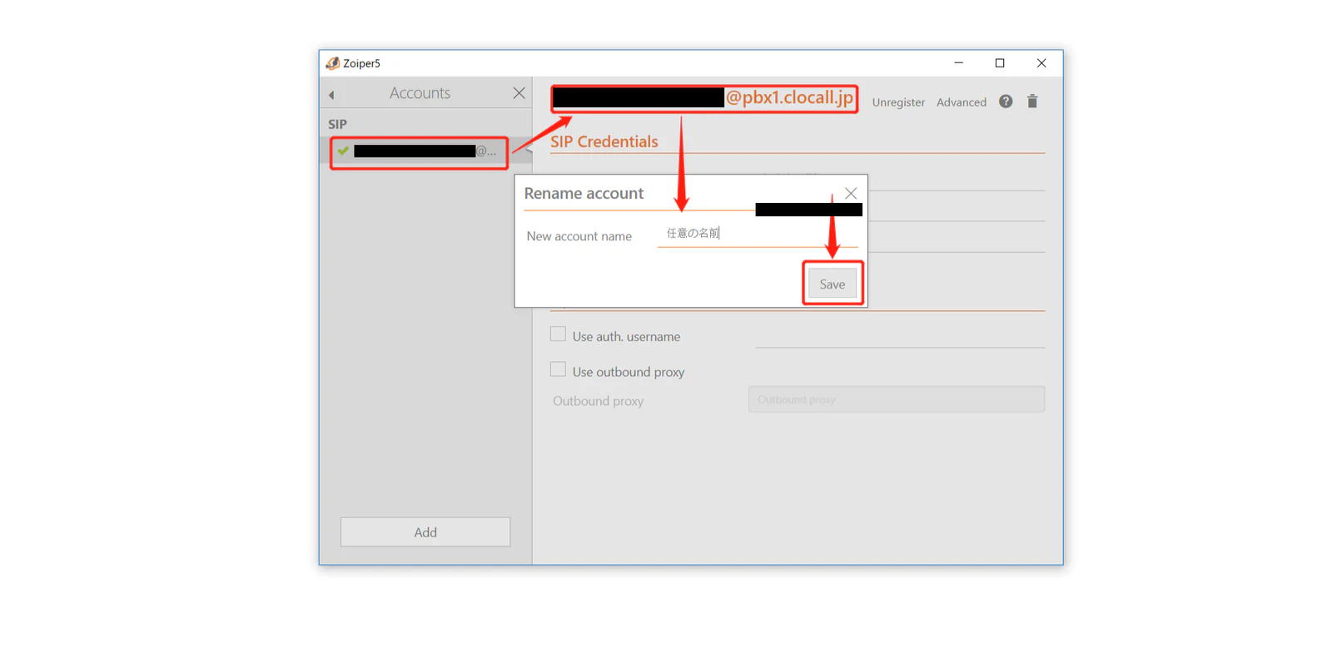Select the registered SIP account entry

(x=425, y=151)
